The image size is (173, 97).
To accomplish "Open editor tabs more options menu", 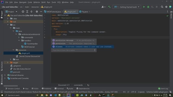I will (168, 12).
